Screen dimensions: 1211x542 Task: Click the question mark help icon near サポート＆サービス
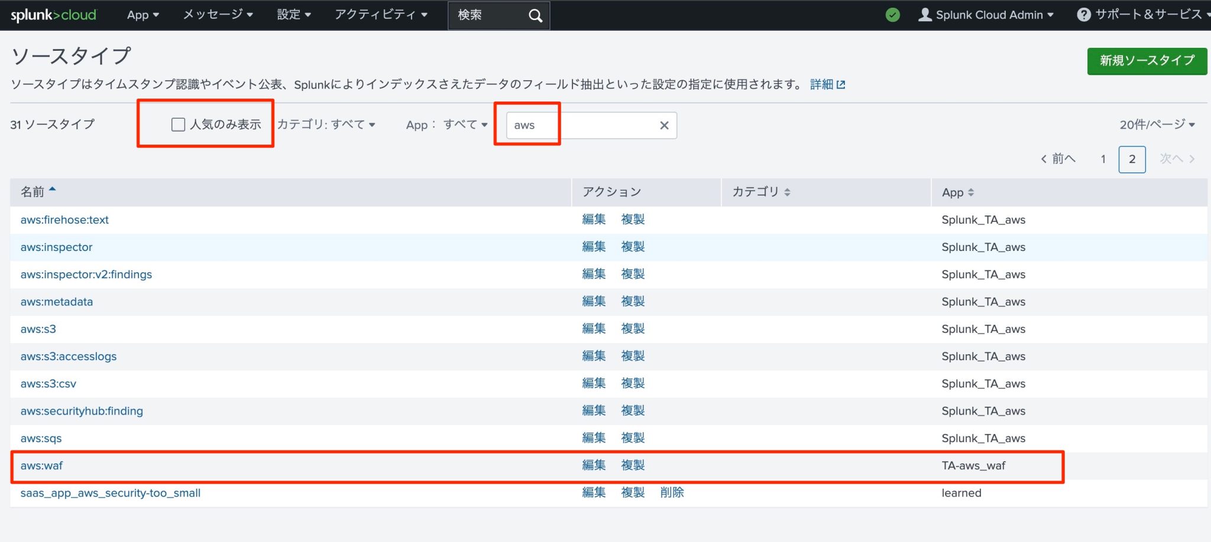(1084, 15)
